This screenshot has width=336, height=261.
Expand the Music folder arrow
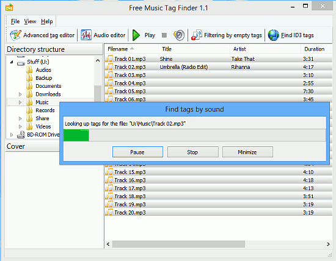pos(20,102)
